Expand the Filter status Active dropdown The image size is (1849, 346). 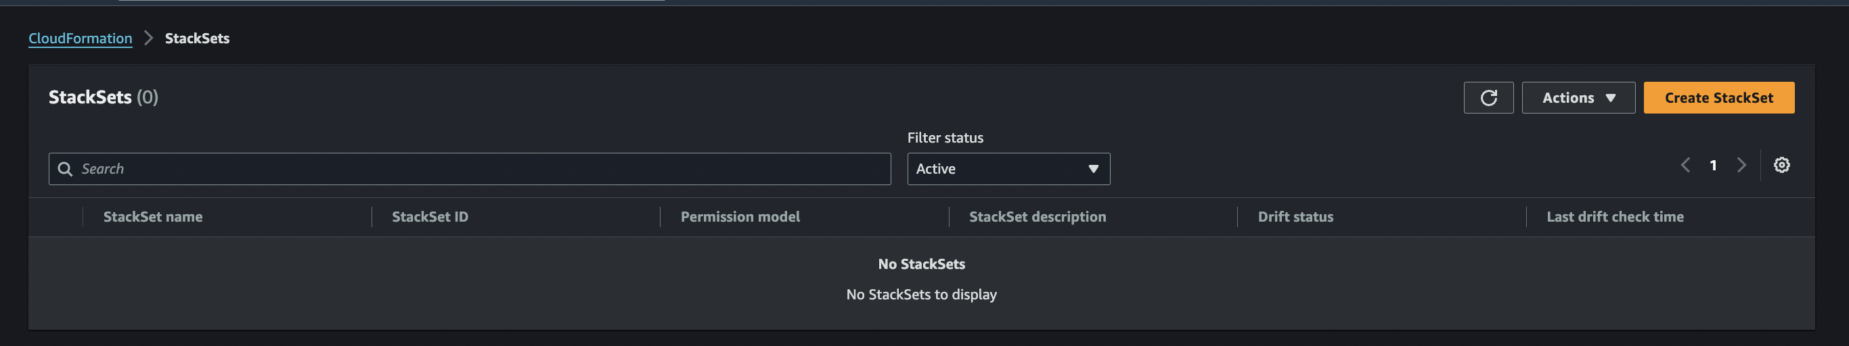coord(1008,169)
